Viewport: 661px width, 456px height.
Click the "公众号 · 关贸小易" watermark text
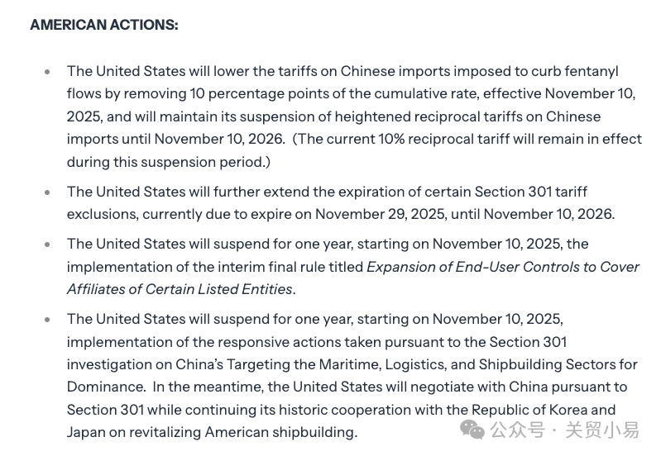pos(564,430)
